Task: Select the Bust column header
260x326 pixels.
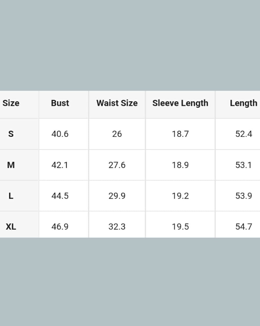Action: [x=60, y=103]
